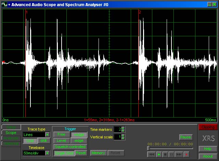Click the red record button
This screenshot has height=161, width=219.
coord(186,154)
